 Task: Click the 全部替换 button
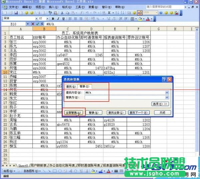74,113
